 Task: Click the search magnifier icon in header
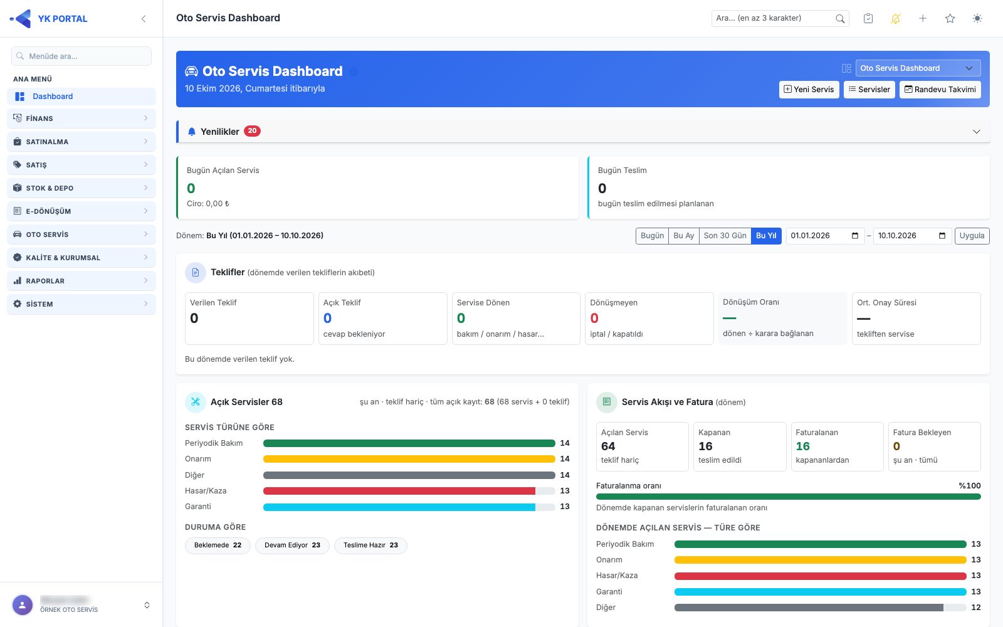[840, 19]
